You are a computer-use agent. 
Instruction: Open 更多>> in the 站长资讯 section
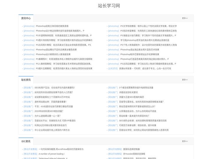tap(185, 79)
